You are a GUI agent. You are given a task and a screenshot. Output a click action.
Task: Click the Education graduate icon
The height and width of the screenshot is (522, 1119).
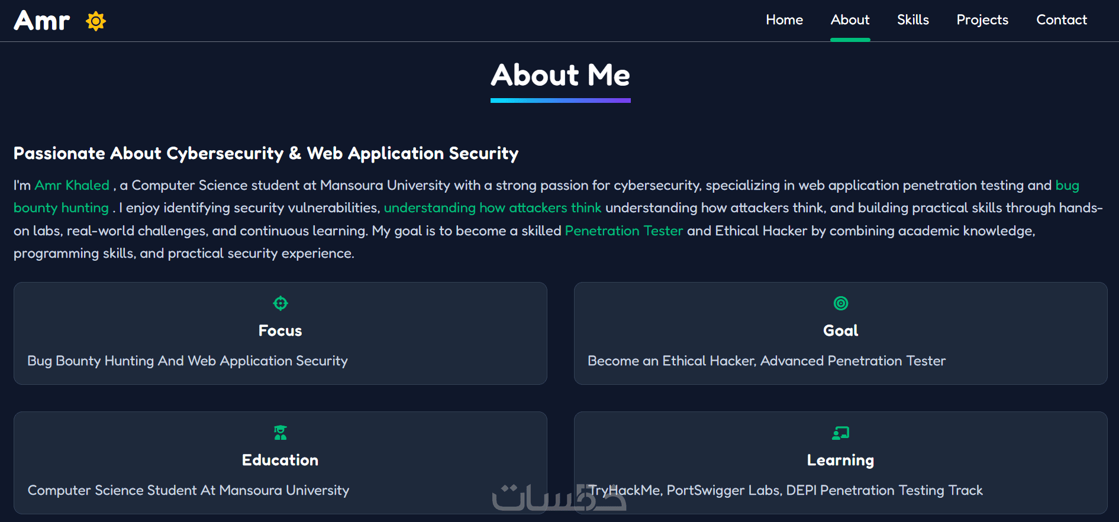(280, 433)
